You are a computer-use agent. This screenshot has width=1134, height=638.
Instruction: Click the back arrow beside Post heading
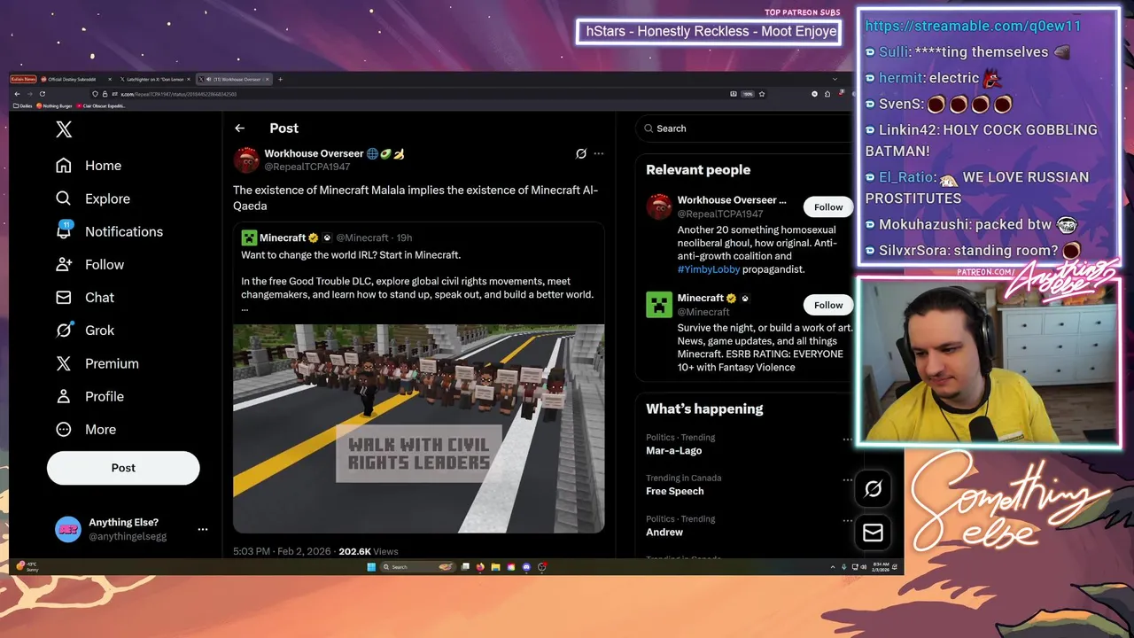[239, 128]
